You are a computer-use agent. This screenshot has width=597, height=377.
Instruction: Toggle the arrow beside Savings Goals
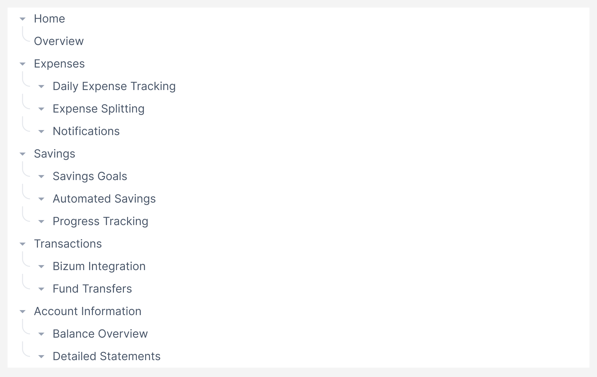coord(41,177)
